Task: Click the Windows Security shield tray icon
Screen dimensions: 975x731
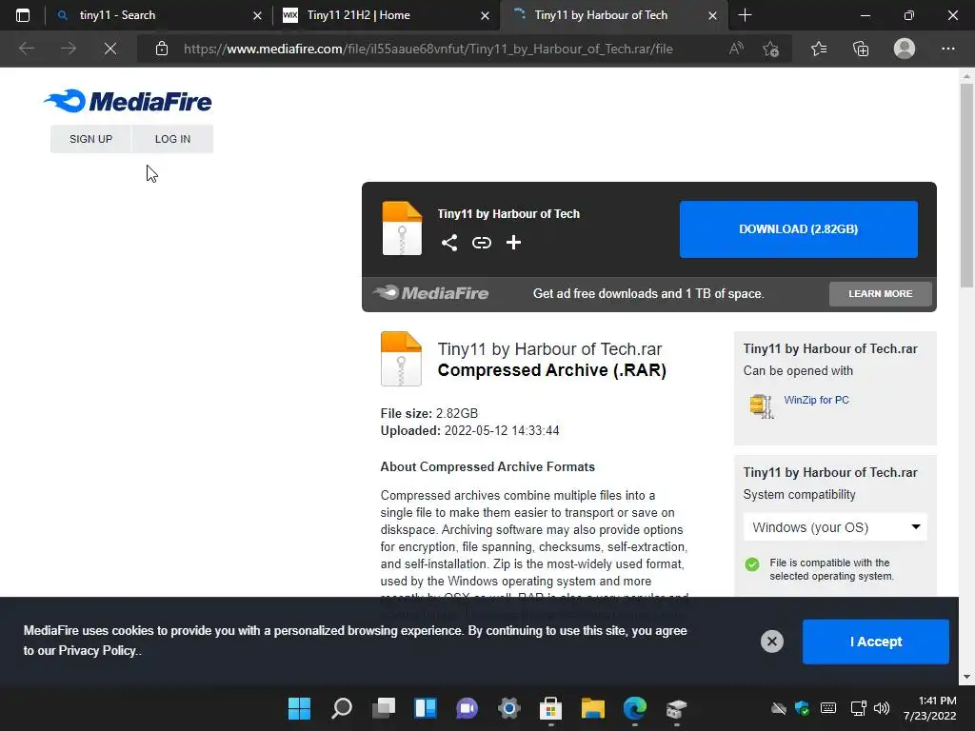Action: coord(802,708)
